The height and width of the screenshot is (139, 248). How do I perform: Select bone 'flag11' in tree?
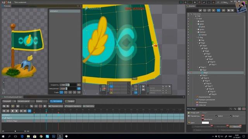(214, 64)
